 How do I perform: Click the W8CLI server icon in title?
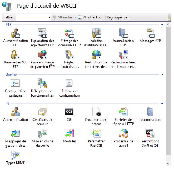(7, 6)
